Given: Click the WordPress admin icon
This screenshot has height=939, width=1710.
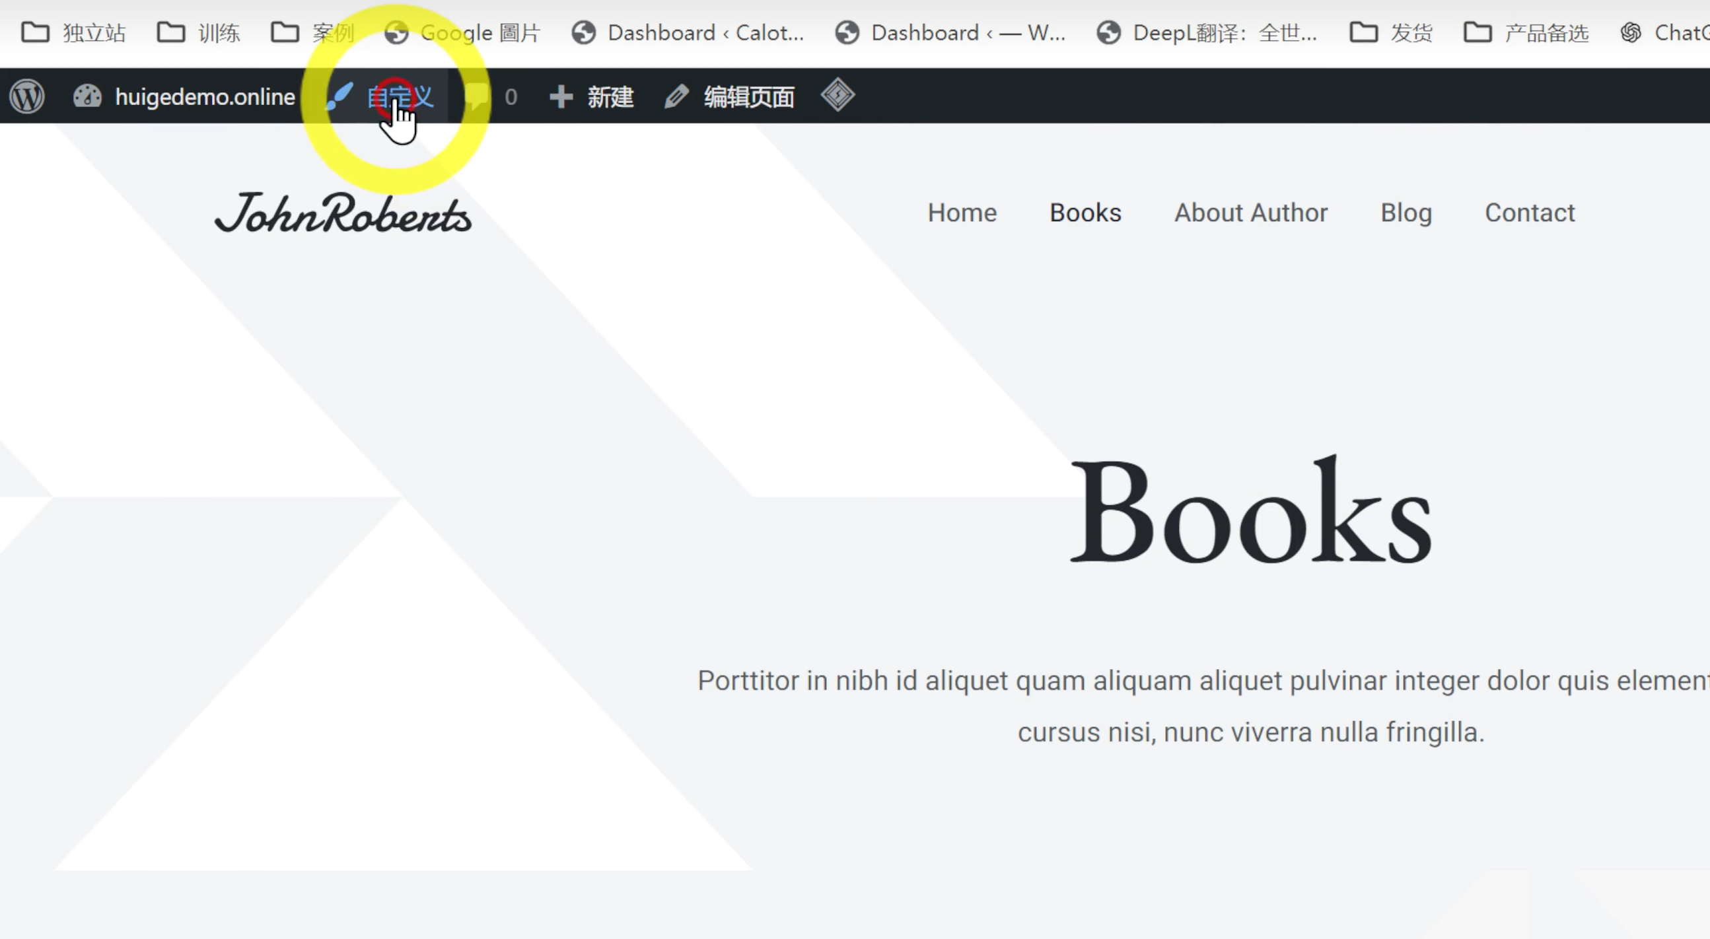Looking at the screenshot, I should pyautogui.click(x=28, y=96).
